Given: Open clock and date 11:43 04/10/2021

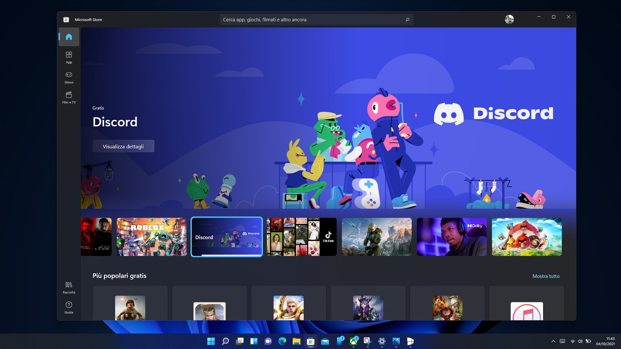Looking at the screenshot, I should point(605,341).
